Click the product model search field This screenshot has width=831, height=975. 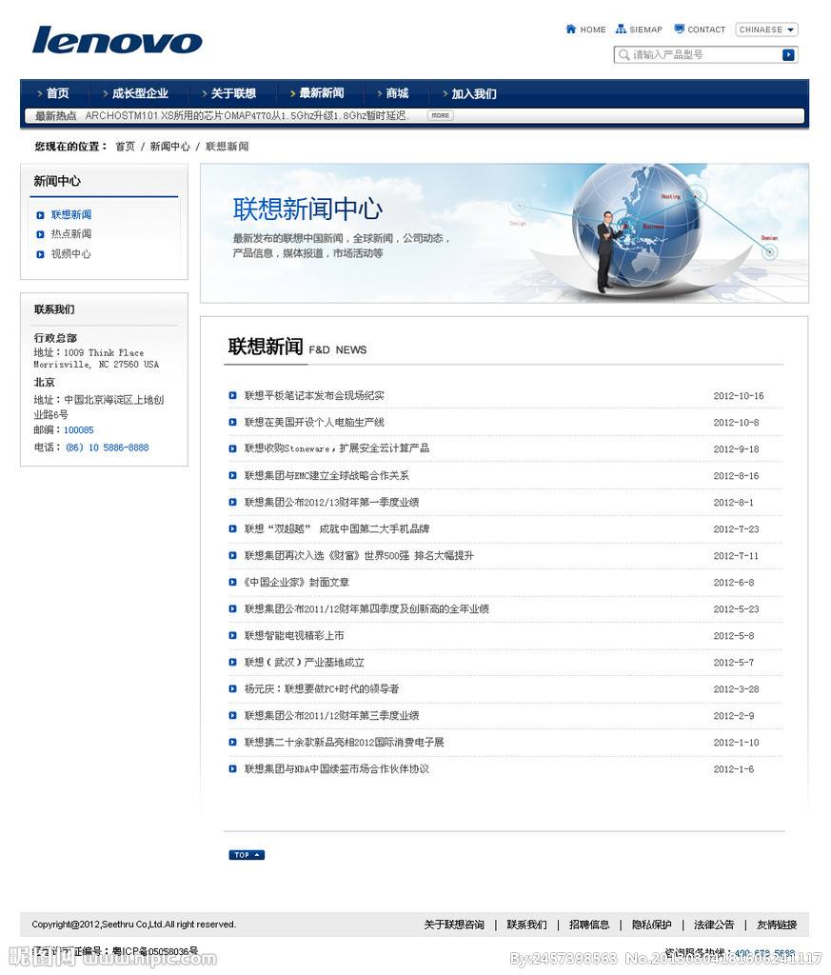pos(704,54)
